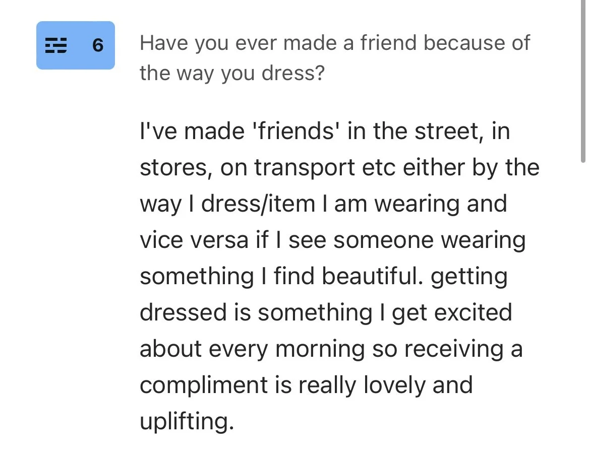590x452 pixels.
Task: Click the line 'dressed is something I get excited'
Action: (326, 312)
